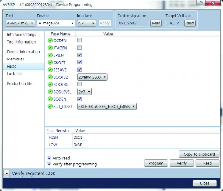Read the target voltage
Screen dimensions: 223x191
click(x=190, y=23)
